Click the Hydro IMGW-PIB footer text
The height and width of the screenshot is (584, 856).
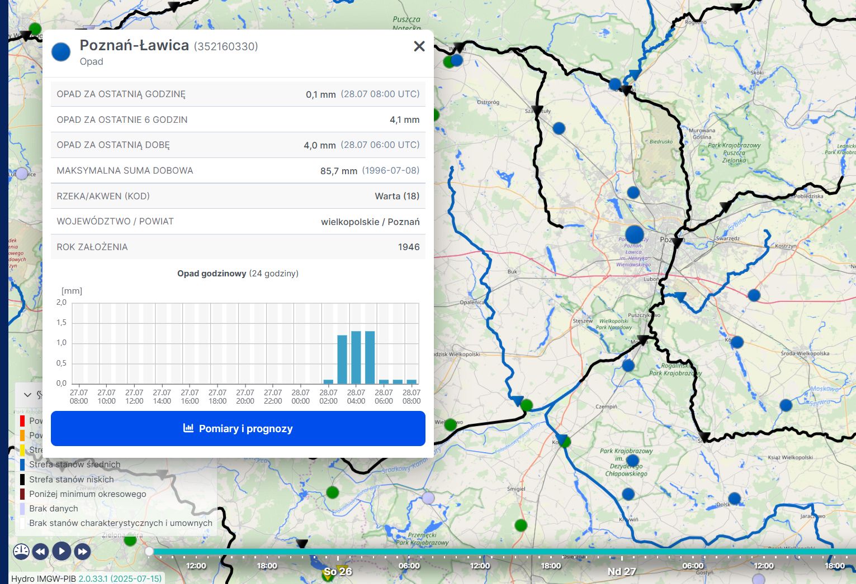point(44,578)
